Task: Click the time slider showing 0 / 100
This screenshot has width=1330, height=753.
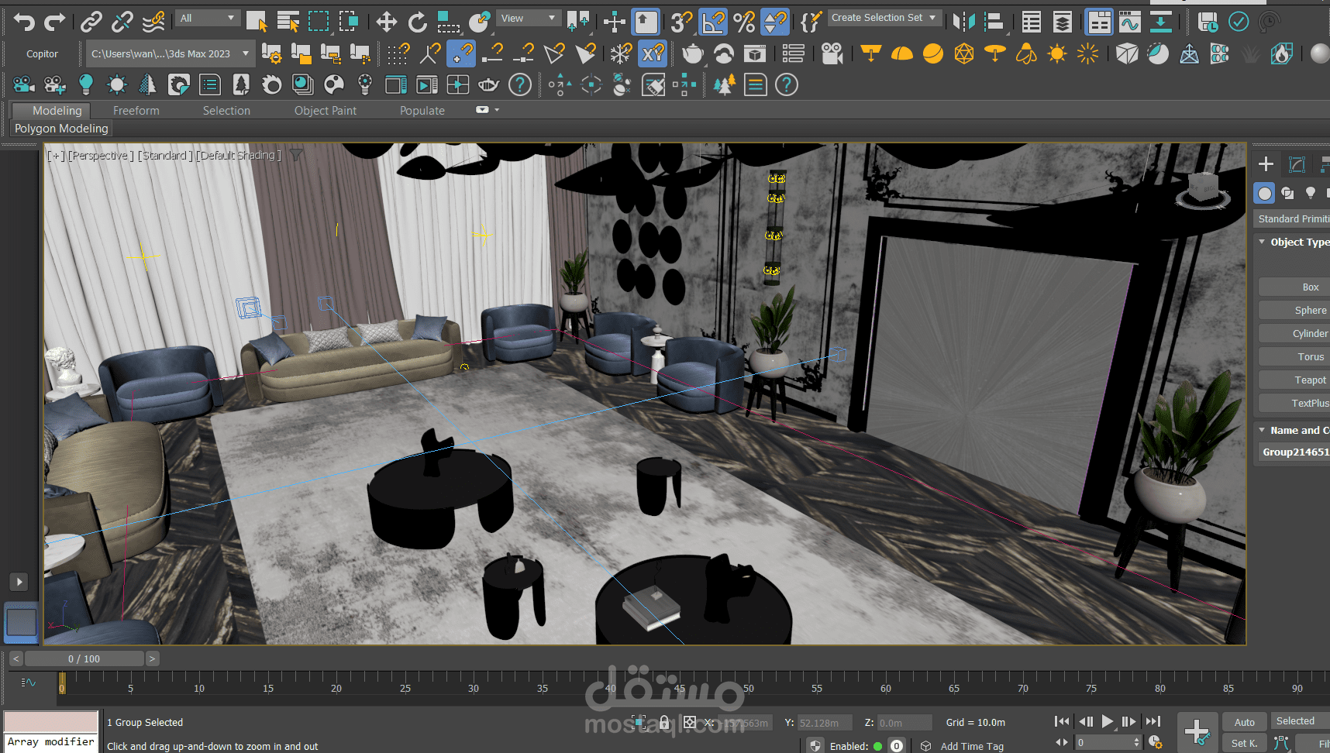Action: (x=84, y=658)
